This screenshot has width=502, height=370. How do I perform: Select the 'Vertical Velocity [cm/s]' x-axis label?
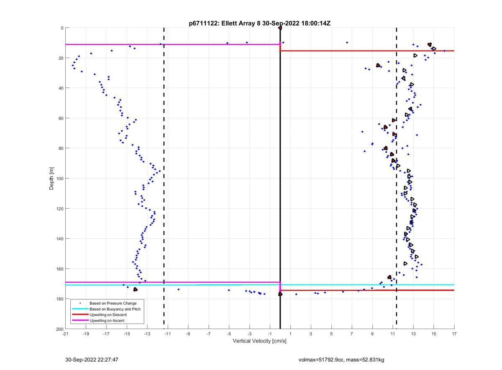point(259,341)
